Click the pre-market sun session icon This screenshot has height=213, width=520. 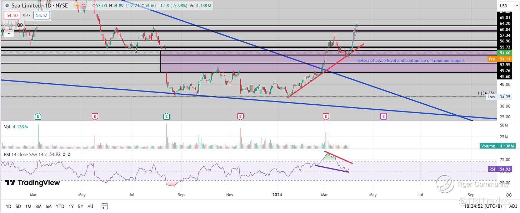click(x=77, y=6)
